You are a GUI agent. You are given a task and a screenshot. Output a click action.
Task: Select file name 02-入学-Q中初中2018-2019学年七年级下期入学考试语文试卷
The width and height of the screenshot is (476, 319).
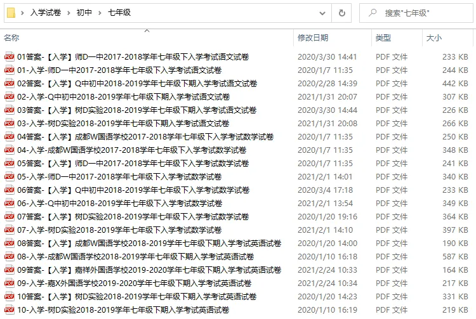(124, 97)
